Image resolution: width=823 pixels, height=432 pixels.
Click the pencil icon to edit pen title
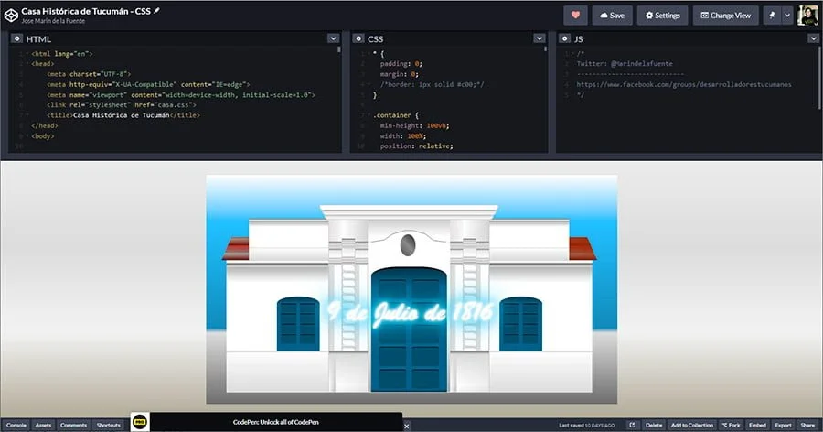(156, 10)
